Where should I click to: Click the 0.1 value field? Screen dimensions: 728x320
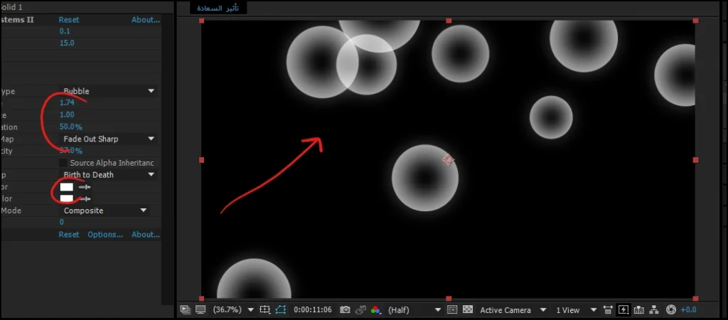point(65,31)
